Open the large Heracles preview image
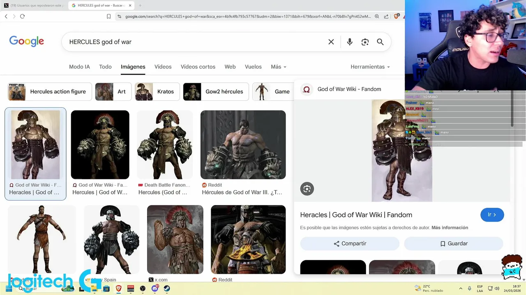The height and width of the screenshot is (295, 526). coord(402,151)
